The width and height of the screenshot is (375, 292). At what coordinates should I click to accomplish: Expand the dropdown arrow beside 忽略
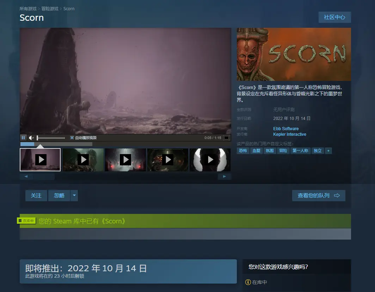pos(74,196)
